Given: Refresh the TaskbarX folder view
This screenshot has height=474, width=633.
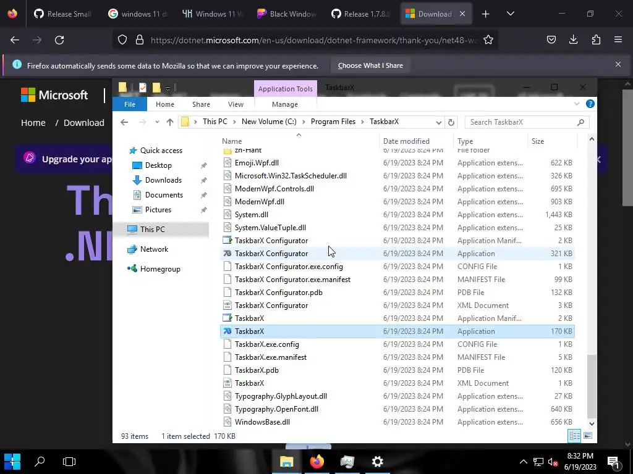Looking at the screenshot, I should point(451,122).
